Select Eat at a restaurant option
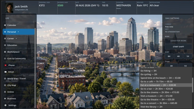 pyautogui.click(x=166, y=85)
